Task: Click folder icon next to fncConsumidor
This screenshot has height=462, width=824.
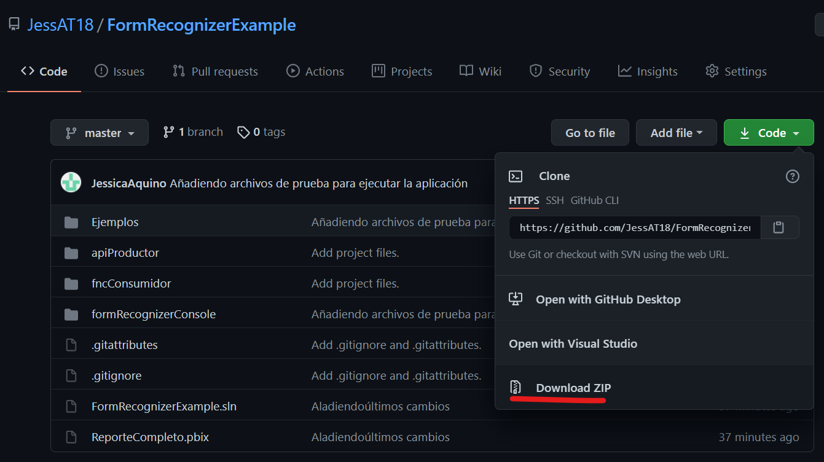Action: (x=71, y=283)
